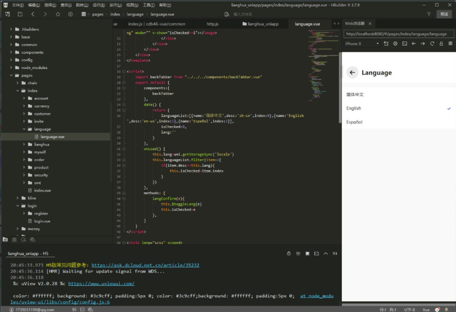Click the open terminal icon in the console toolbar

point(316,253)
